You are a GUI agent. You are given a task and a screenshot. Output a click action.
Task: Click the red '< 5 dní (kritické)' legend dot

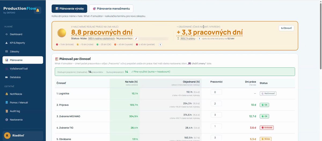coord(57,45)
